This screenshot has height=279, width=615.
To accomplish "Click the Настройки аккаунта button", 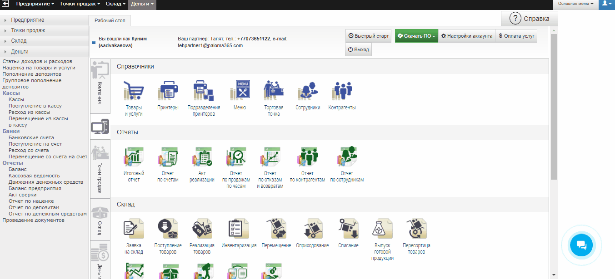I will pyautogui.click(x=466, y=36).
